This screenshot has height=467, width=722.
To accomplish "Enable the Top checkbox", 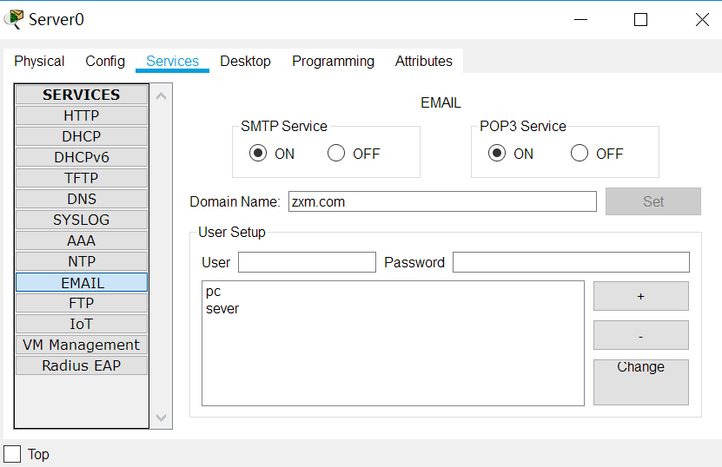I will coord(13,454).
